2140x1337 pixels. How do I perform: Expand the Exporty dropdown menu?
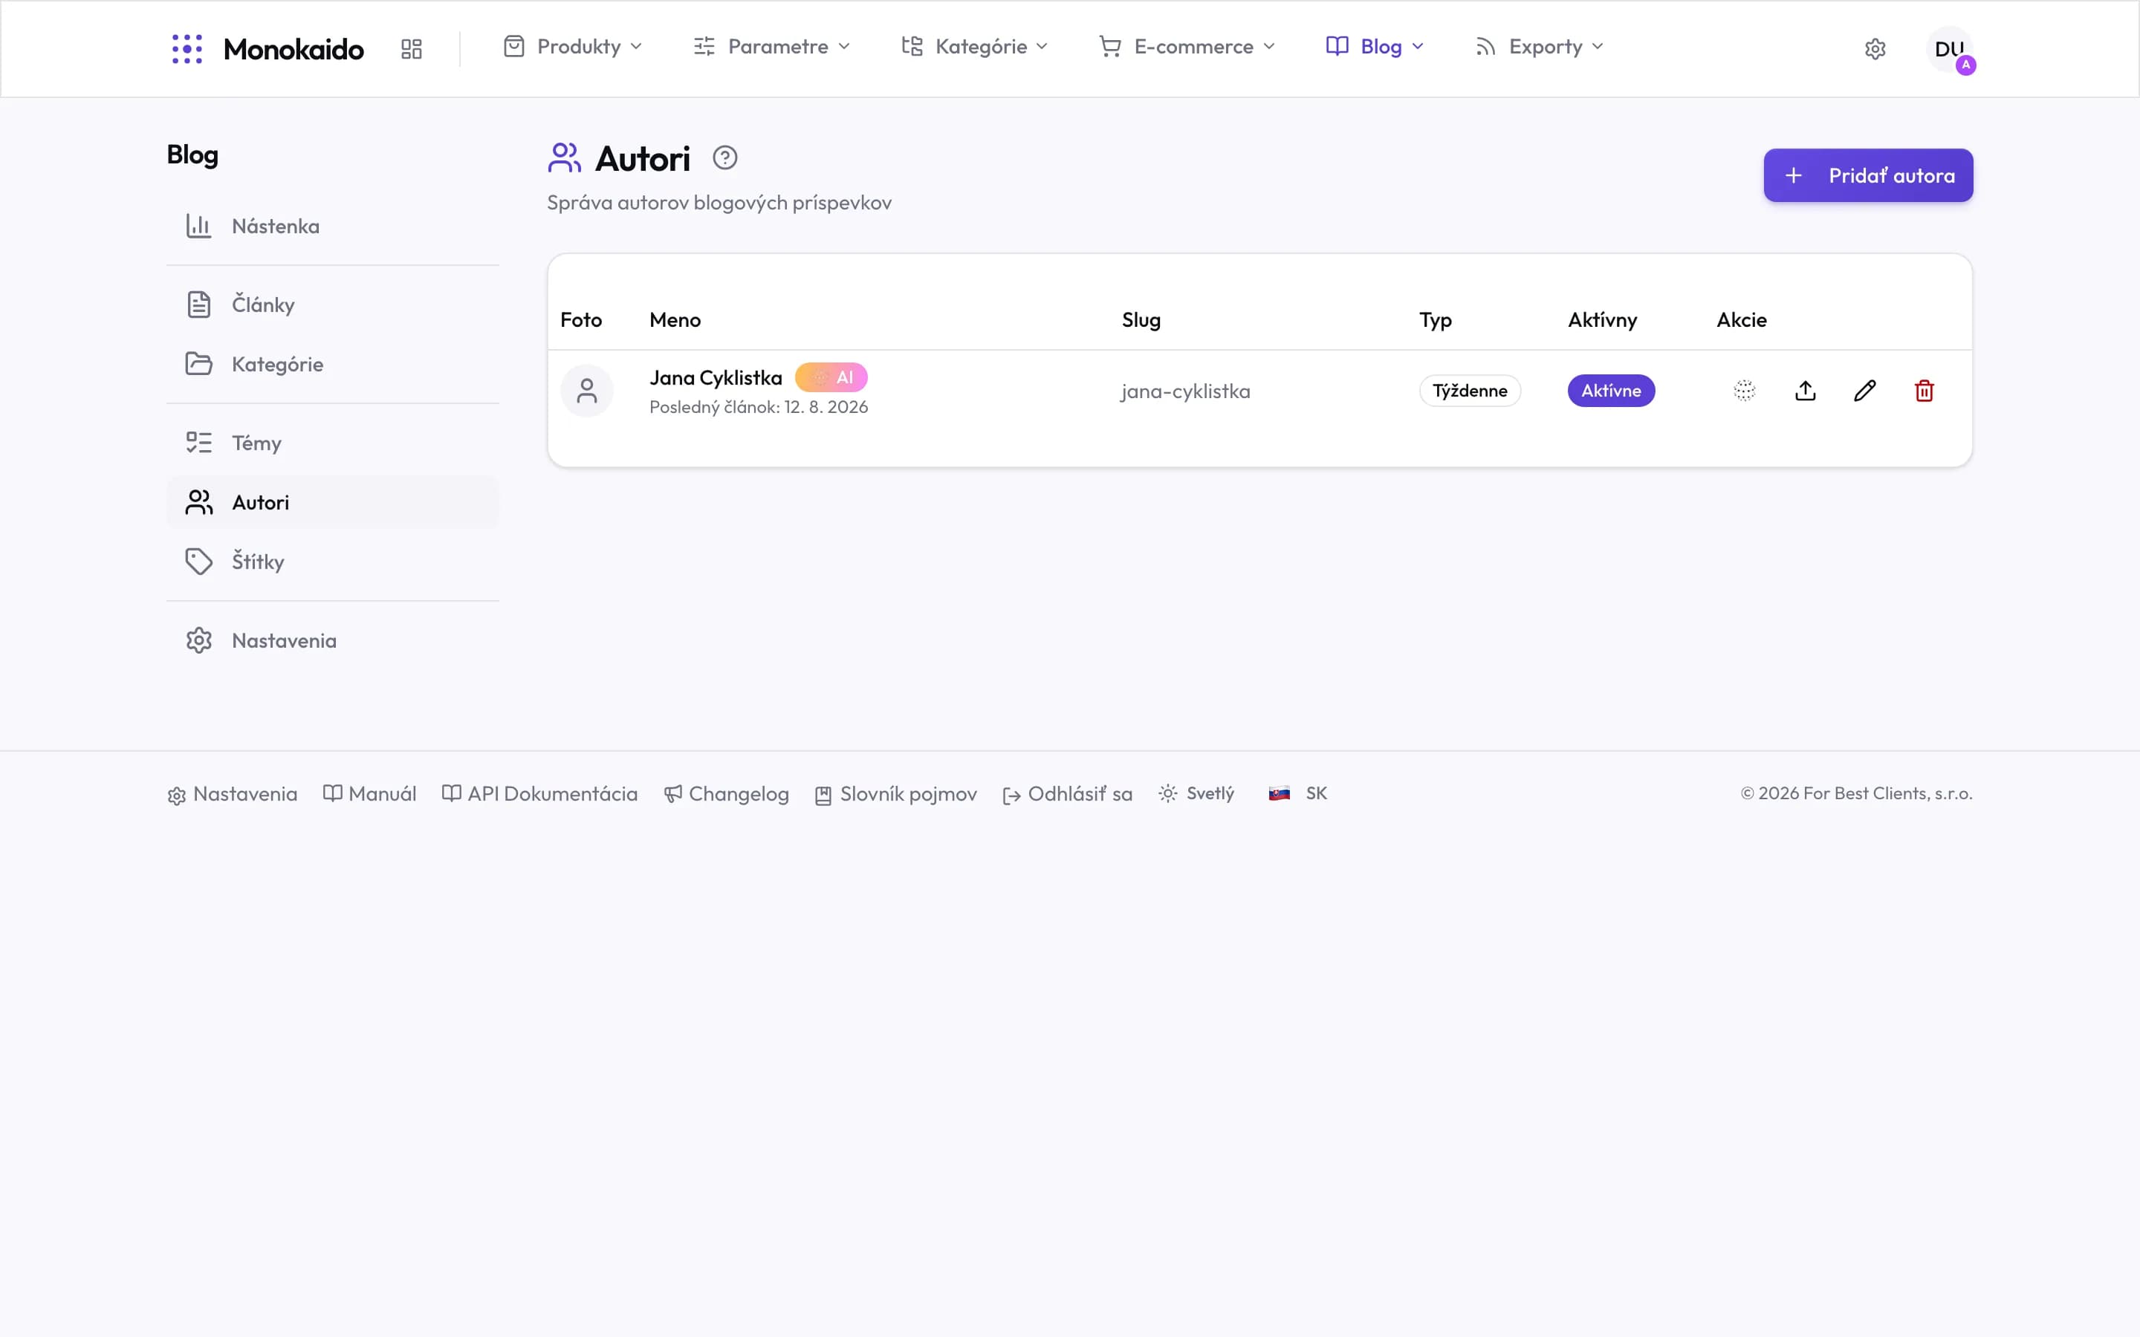tap(1539, 46)
